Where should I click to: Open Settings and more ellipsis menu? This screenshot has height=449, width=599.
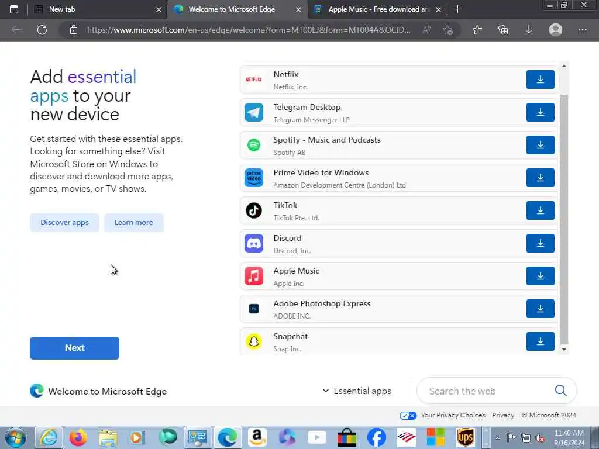[582, 30]
